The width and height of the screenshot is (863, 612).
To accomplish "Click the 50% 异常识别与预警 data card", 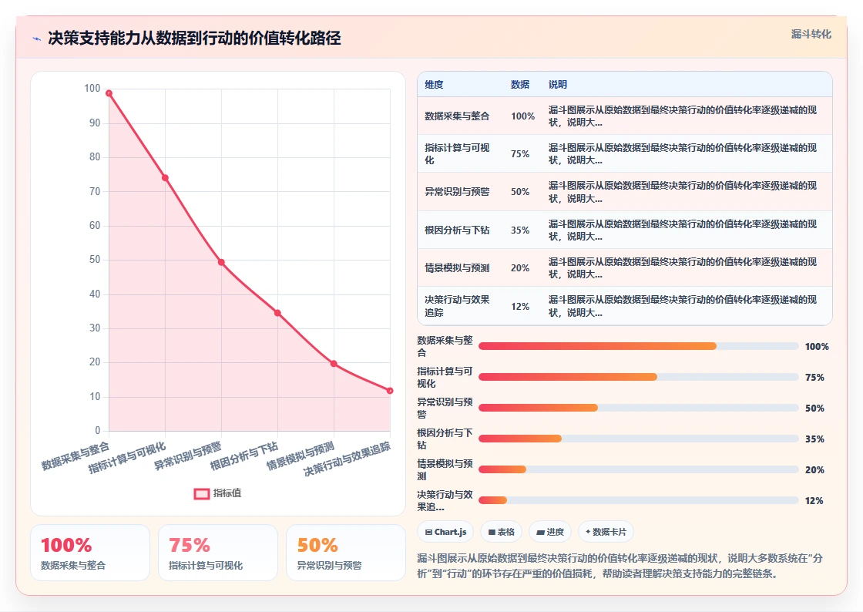I will (x=346, y=553).
